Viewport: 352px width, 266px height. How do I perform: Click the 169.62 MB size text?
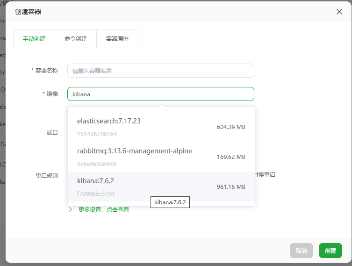click(231, 157)
